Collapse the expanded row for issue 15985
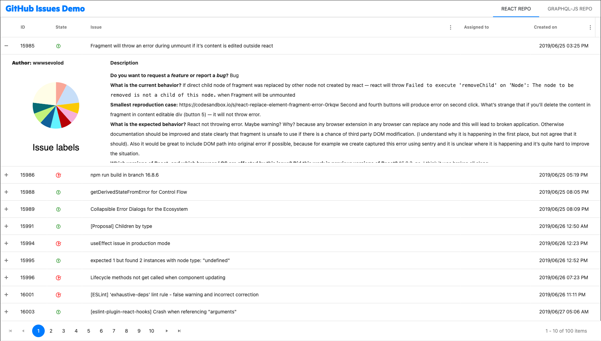Viewport: 601px width, 341px height. [6, 46]
